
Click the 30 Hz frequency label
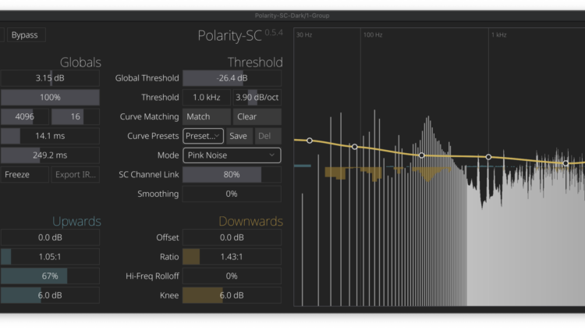coord(304,34)
